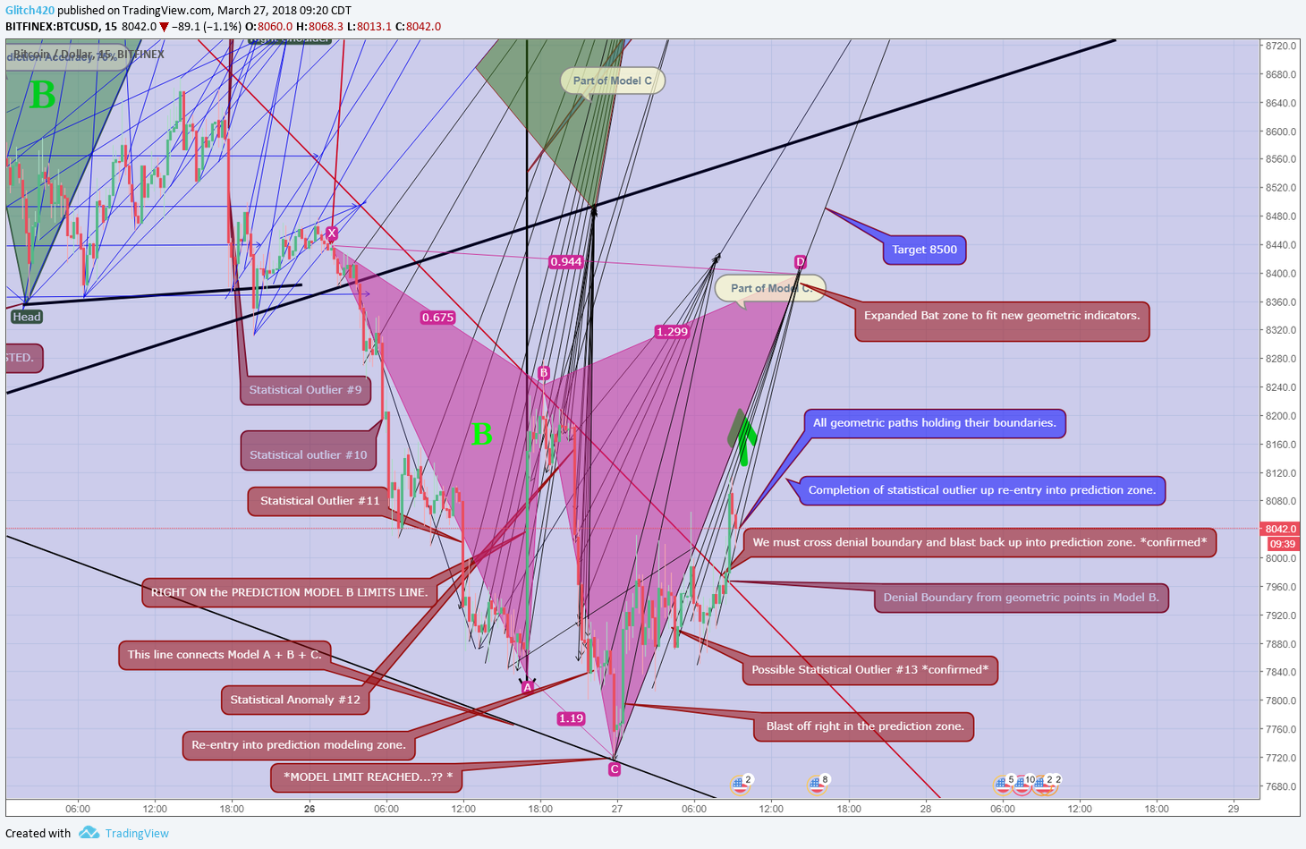
Task: Click date 26 on the time axis
Action: point(310,809)
